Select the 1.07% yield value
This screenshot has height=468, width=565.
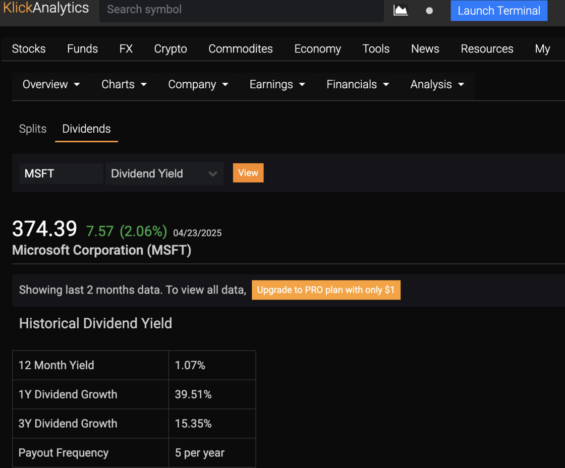(x=190, y=365)
